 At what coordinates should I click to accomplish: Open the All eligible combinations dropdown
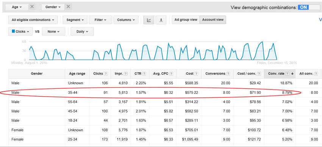(33, 20)
